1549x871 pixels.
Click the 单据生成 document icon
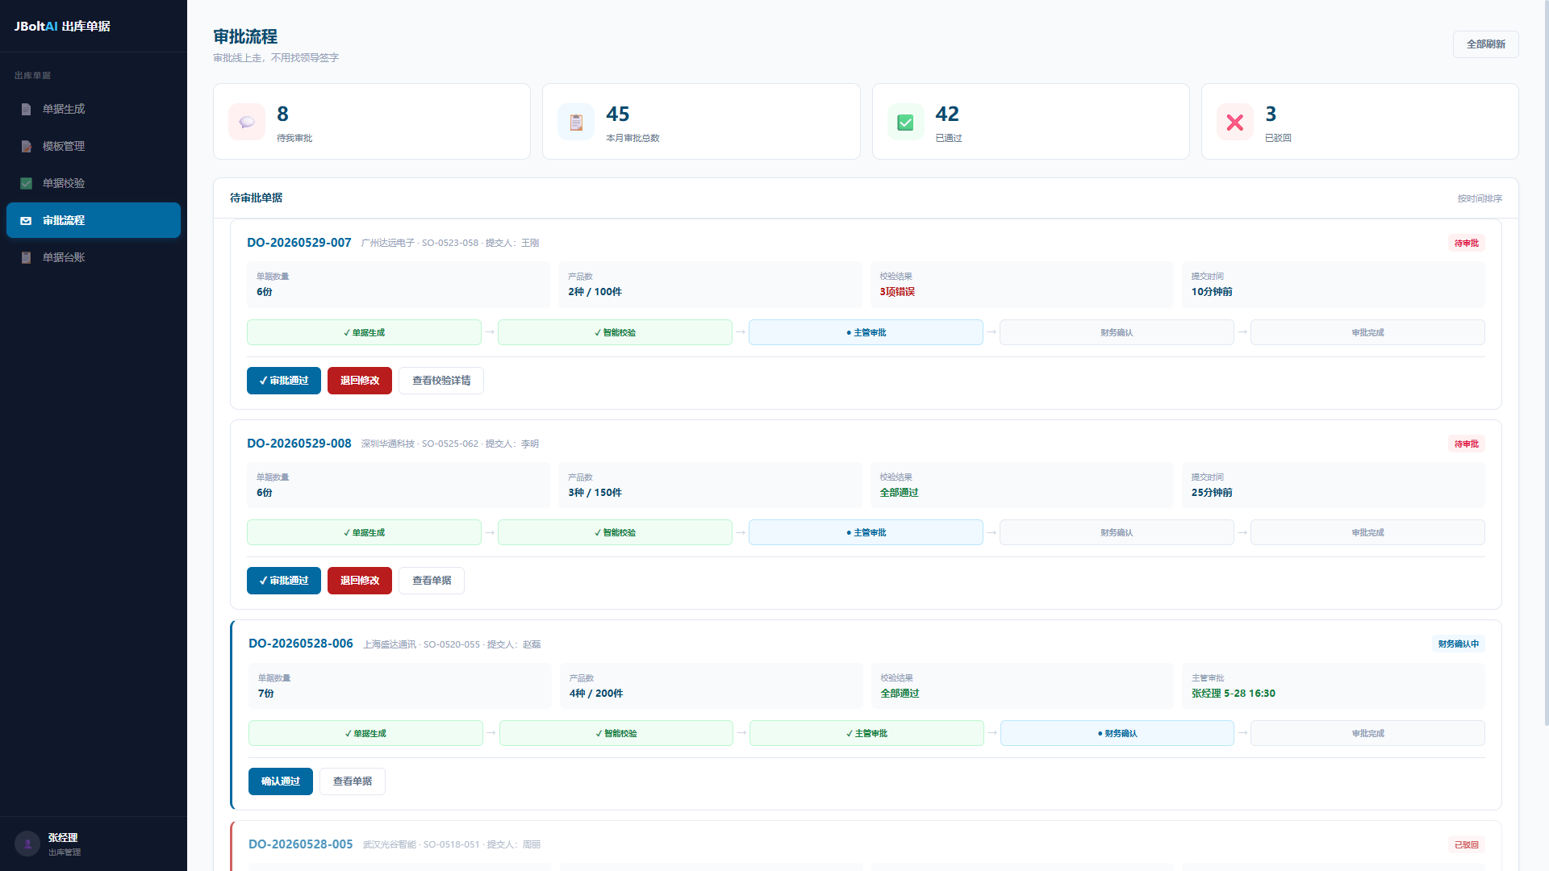pos(26,109)
